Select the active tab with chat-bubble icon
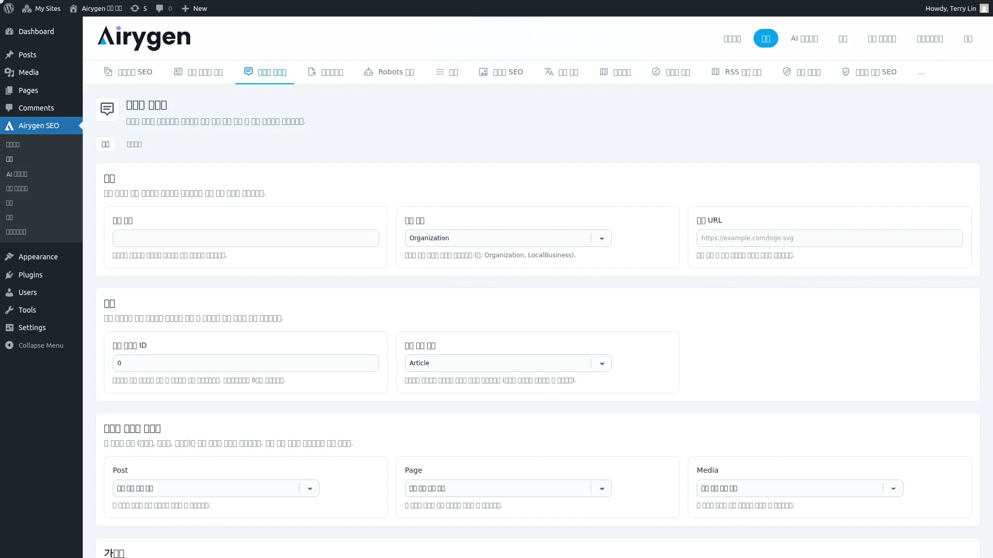993x558 pixels. pyautogui.click(x=265, y=72)
